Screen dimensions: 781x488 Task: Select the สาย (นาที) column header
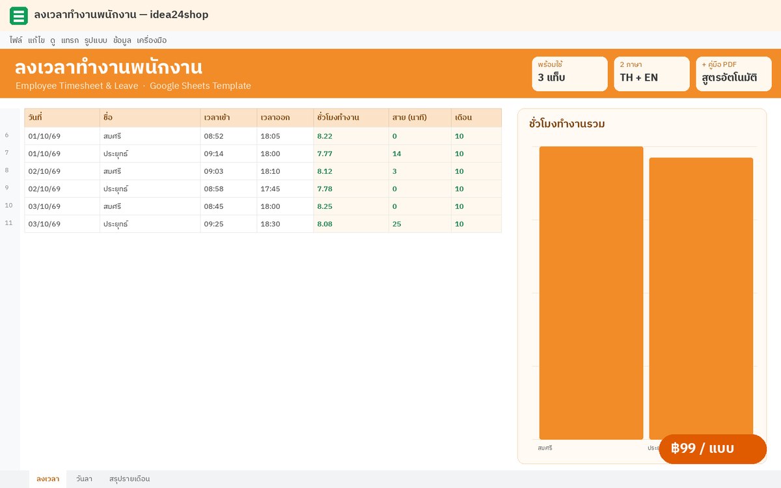pos(420,118)
